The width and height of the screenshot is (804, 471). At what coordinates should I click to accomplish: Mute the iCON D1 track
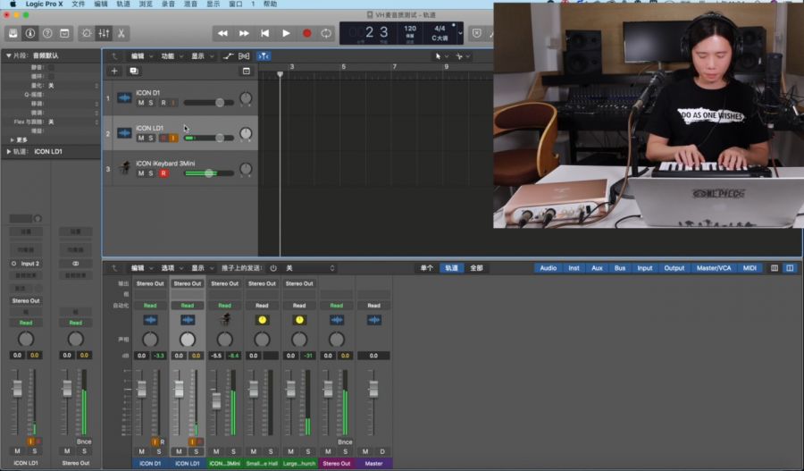(140, 103)
